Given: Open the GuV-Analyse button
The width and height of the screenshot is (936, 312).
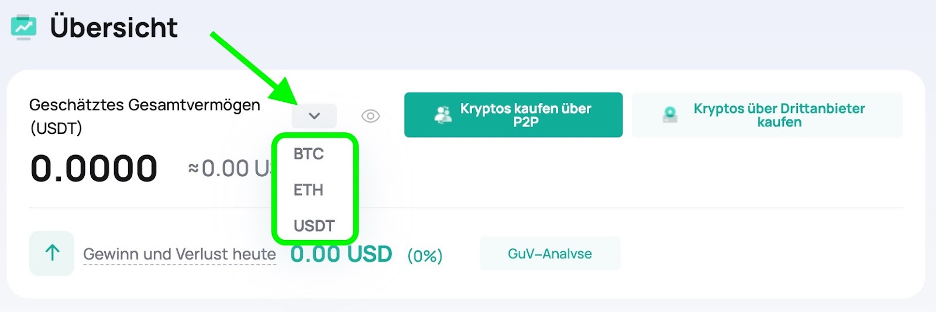Looking at the screenshot, I should pyautogui.click(x=550, y=253).
